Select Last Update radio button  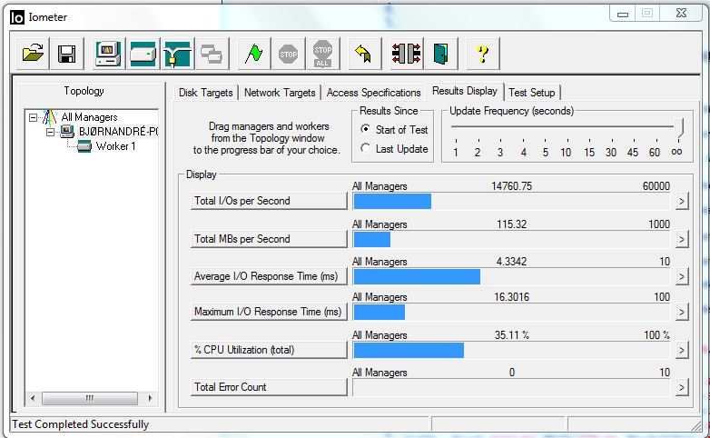365,148
